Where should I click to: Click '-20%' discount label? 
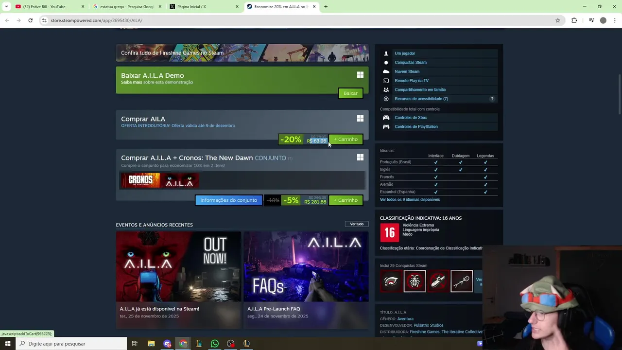pyautogui.click(x=291, y=140)
